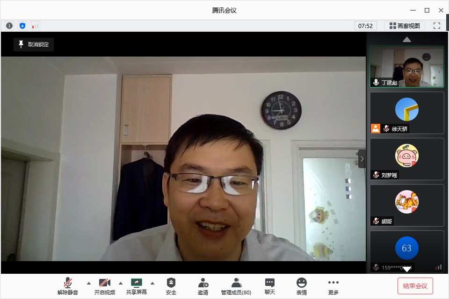Open the blue security shield icon
This screenshot has width=449, height=299.
click(x=22, y=26)
